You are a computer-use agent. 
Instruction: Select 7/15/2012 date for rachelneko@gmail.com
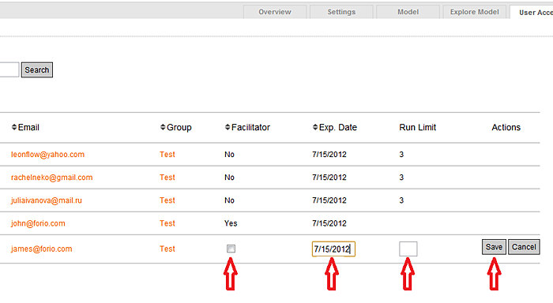[x=329, y=178]
